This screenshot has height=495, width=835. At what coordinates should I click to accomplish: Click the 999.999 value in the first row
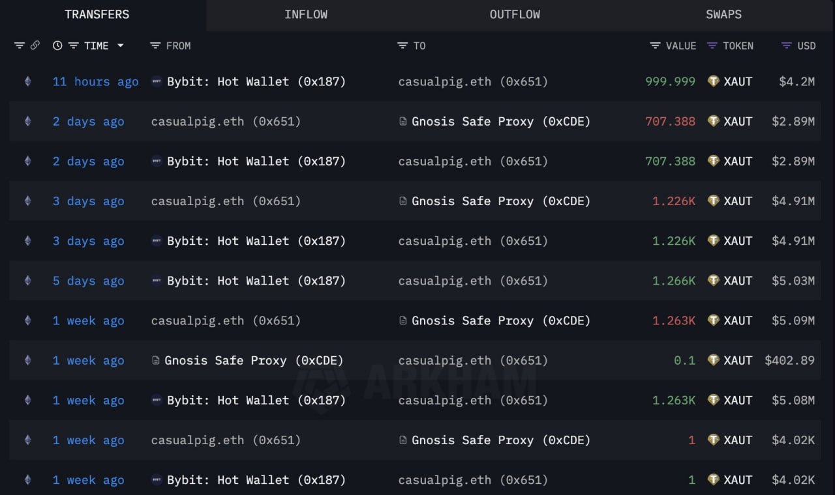click(x=670, y=81)
